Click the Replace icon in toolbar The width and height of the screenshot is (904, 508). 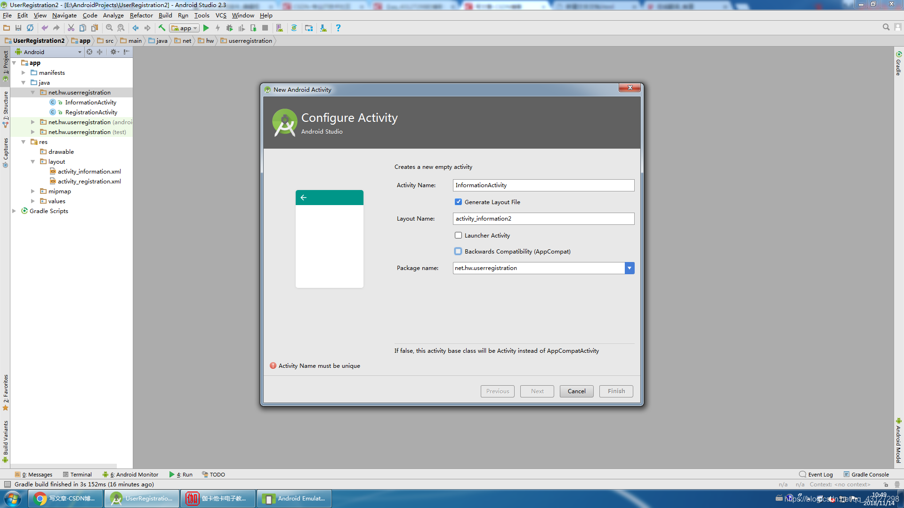(x=121, y=28)
